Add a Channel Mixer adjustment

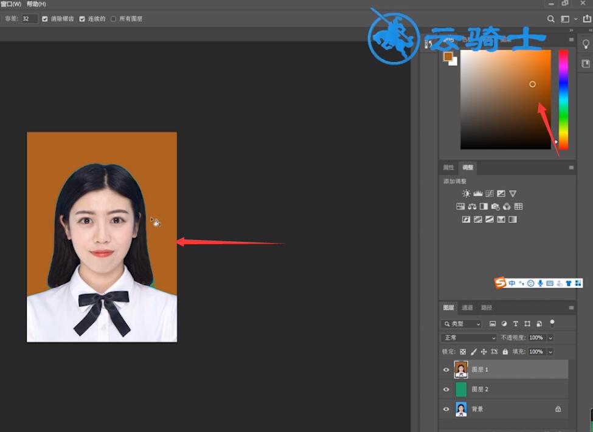[507, 207]
